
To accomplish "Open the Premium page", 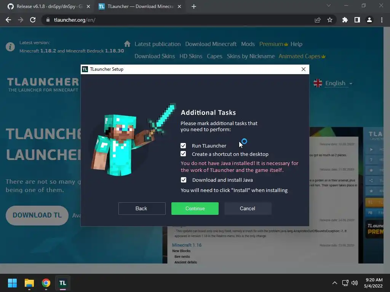I will point(273,44).
